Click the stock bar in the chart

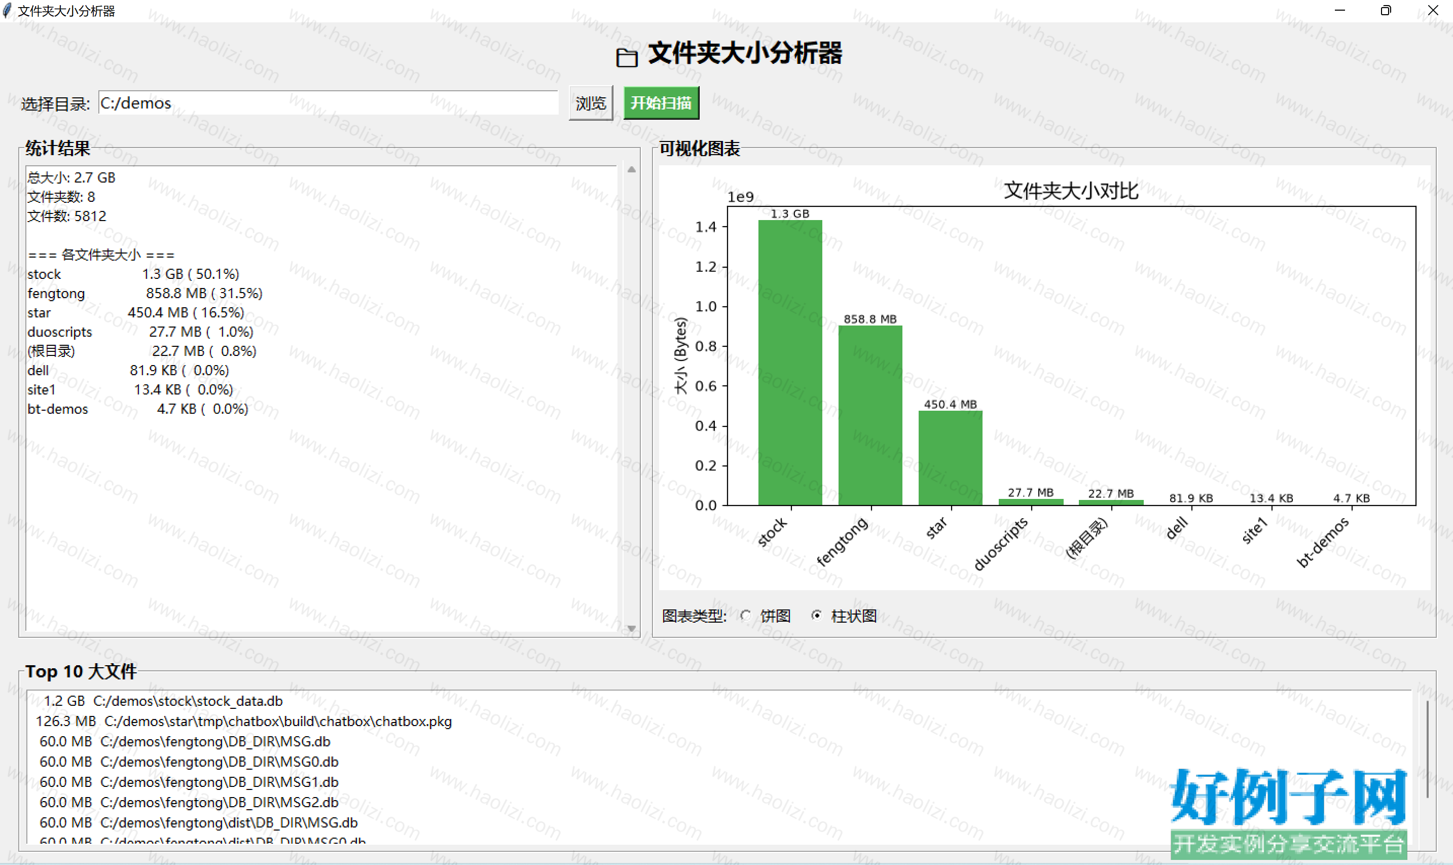click(x=790, y=362)
